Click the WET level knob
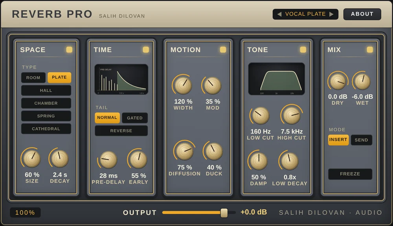 pyautogui.click(x=362, y=81)
